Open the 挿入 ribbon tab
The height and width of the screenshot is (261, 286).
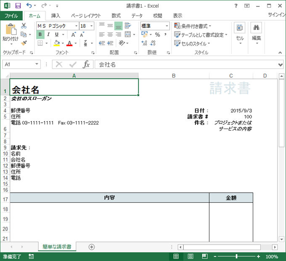[x=56, y=16]
